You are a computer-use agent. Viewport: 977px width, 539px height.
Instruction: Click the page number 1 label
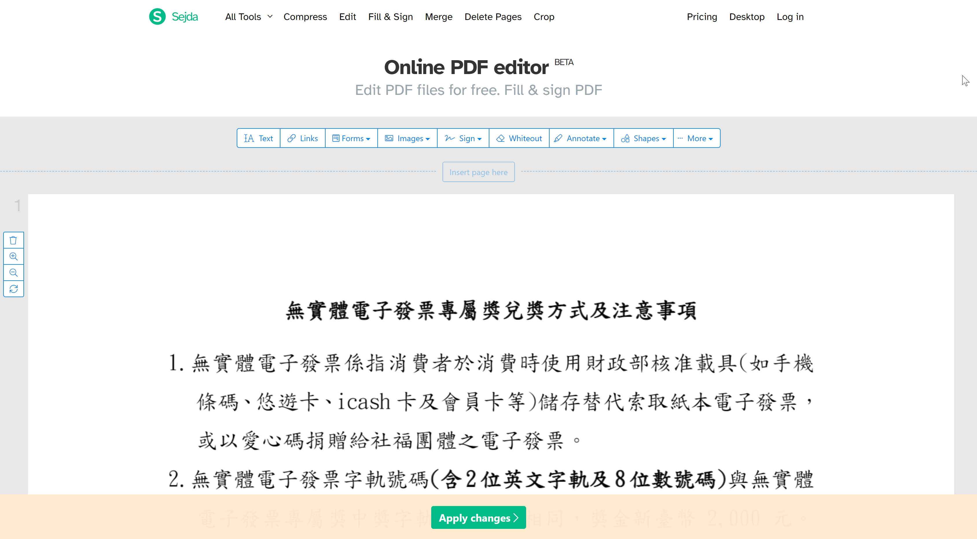[17, 205]
